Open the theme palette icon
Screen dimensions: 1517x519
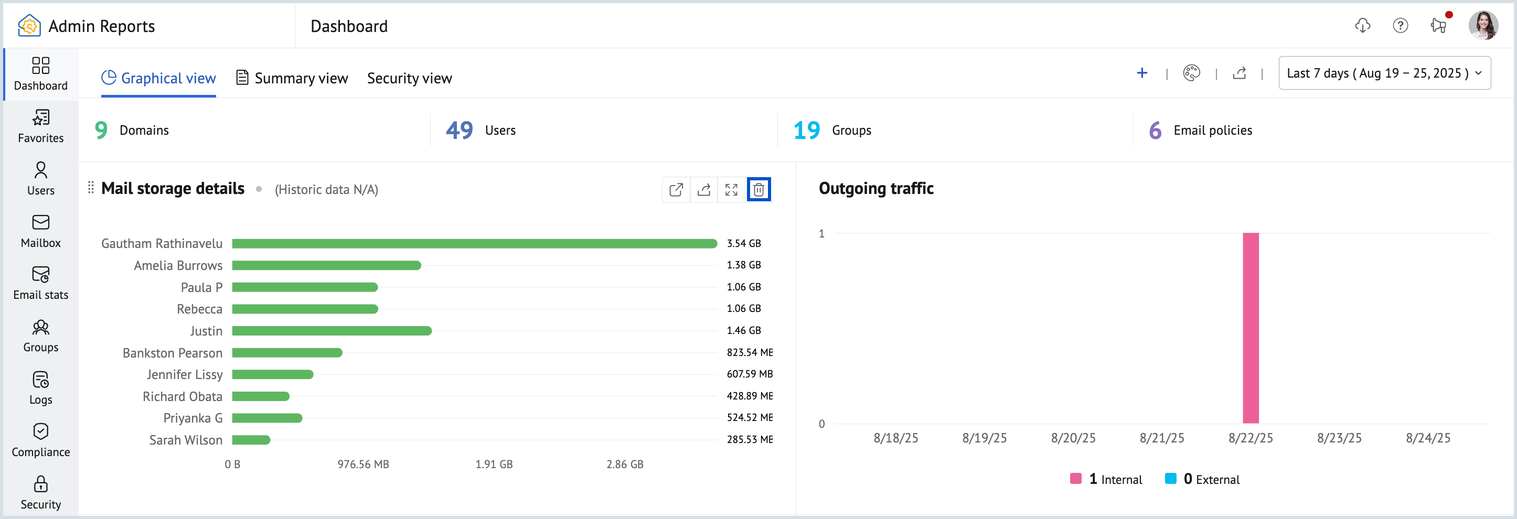coord(1191,73)
